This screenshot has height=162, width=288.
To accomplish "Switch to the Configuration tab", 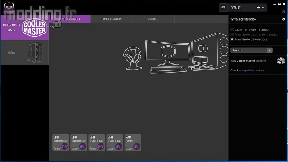I will [x=112, y=19].
